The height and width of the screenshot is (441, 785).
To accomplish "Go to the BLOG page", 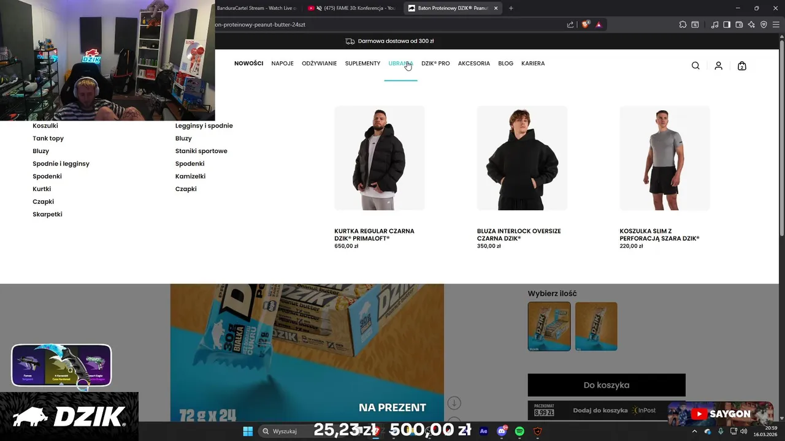I will (x=506, y=63).
